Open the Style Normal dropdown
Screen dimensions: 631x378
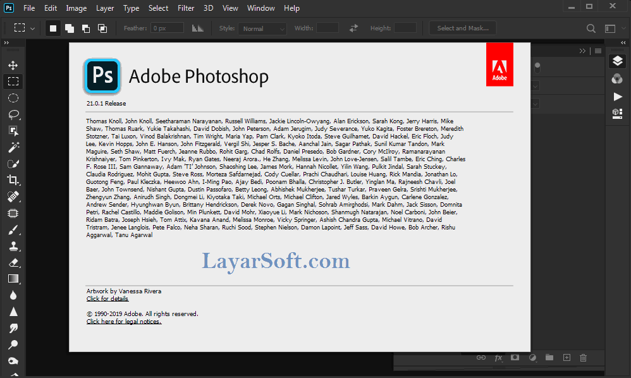tap(262, 28)
